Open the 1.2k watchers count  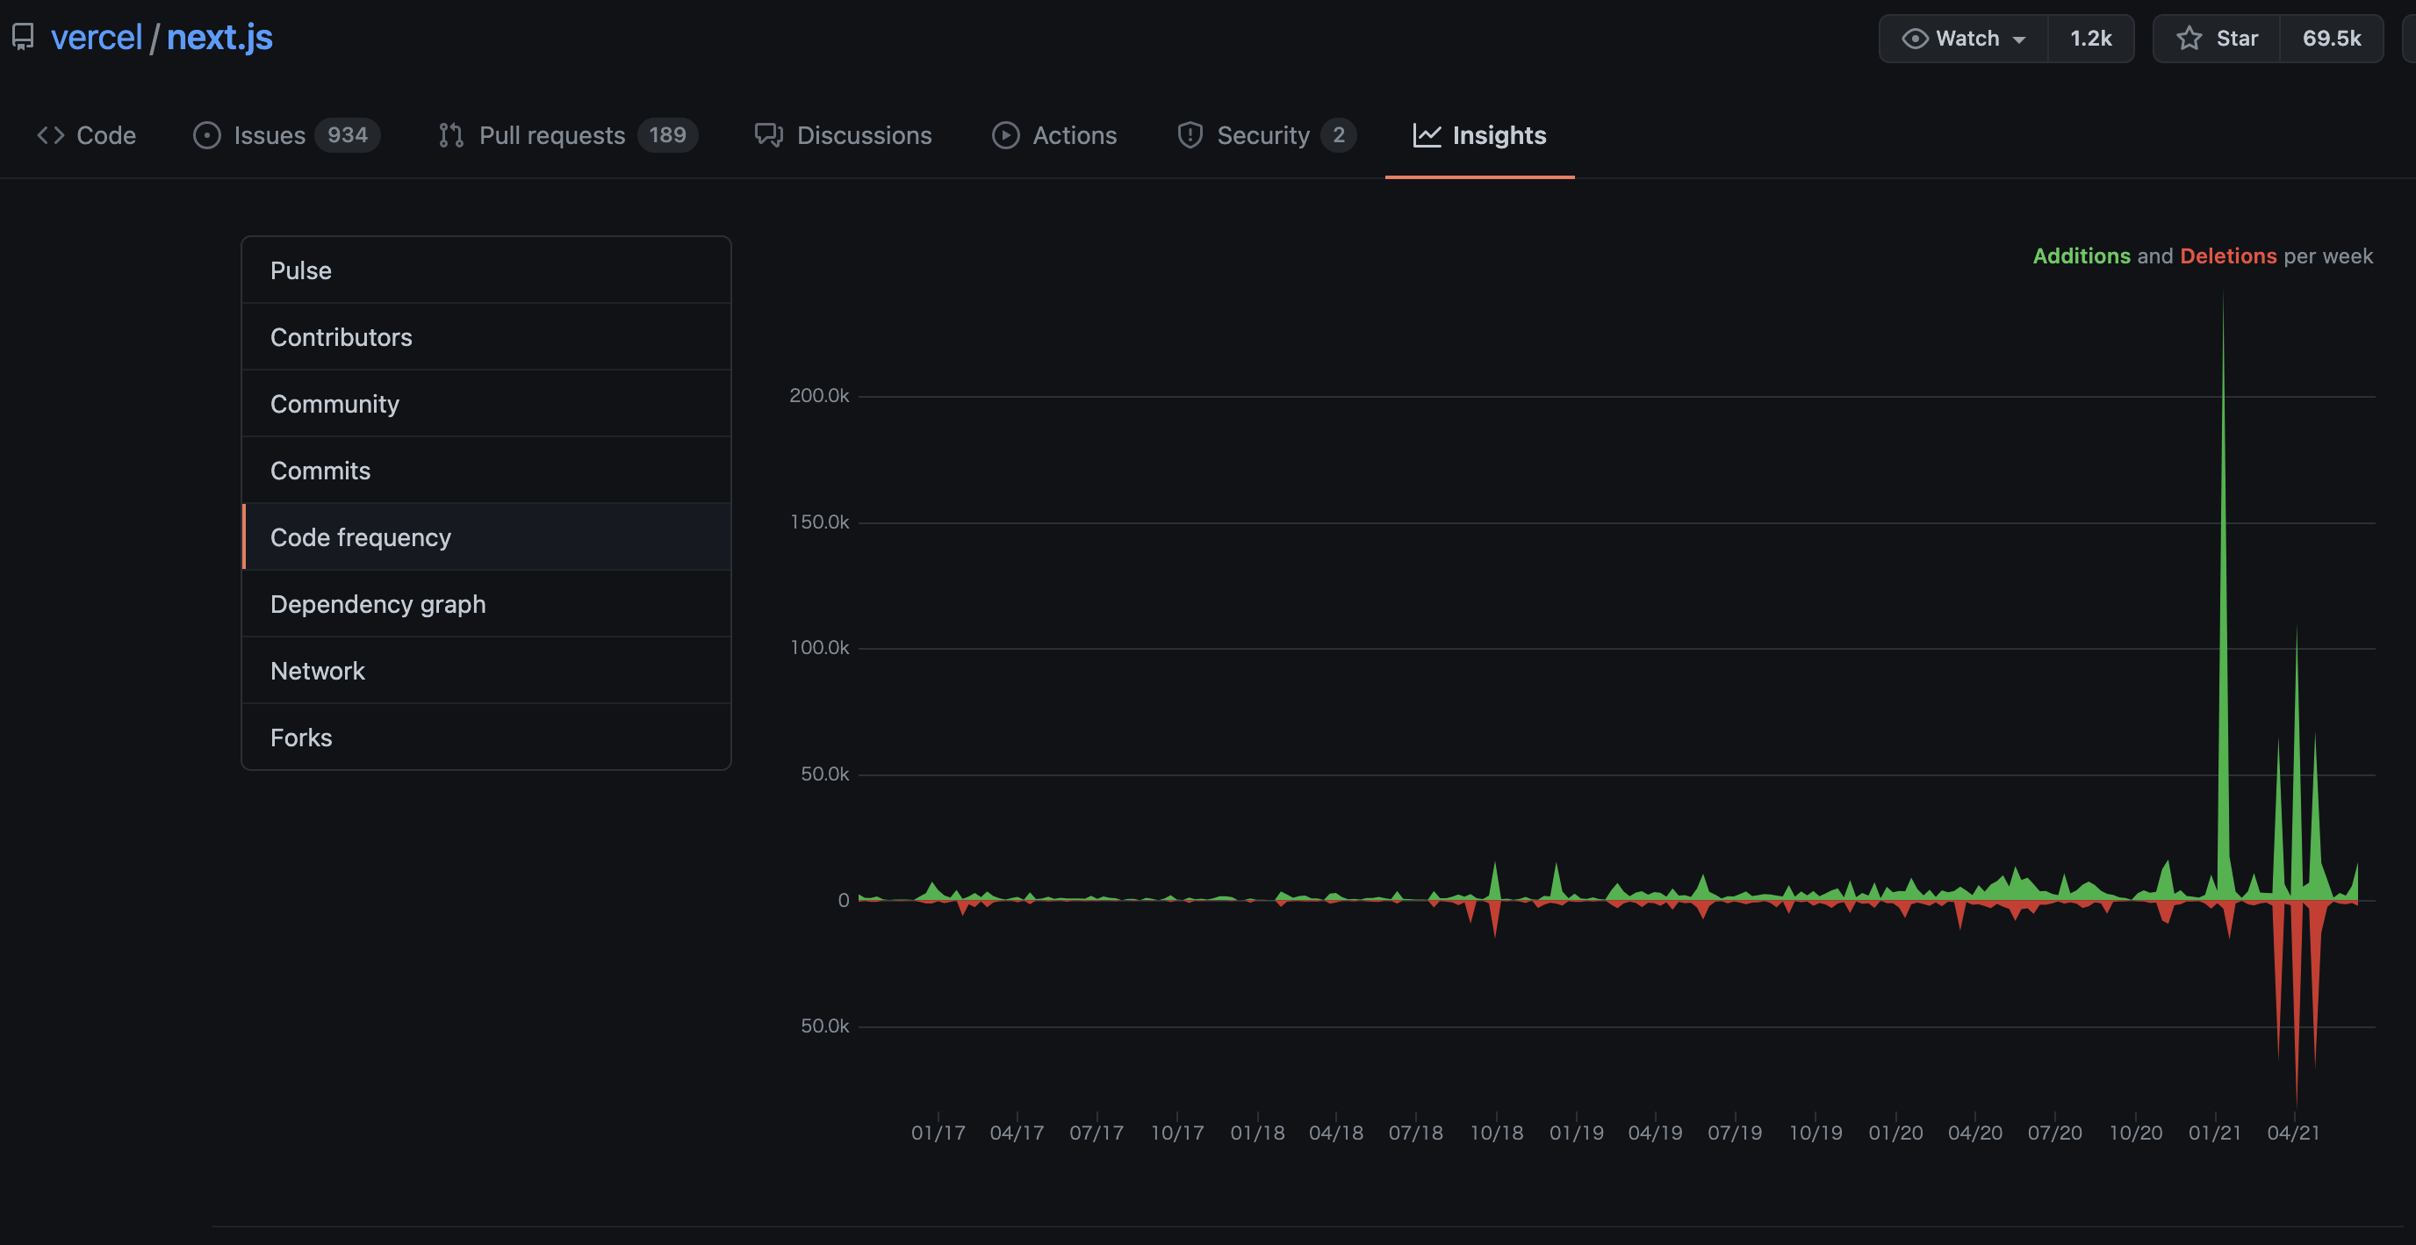2090,39
